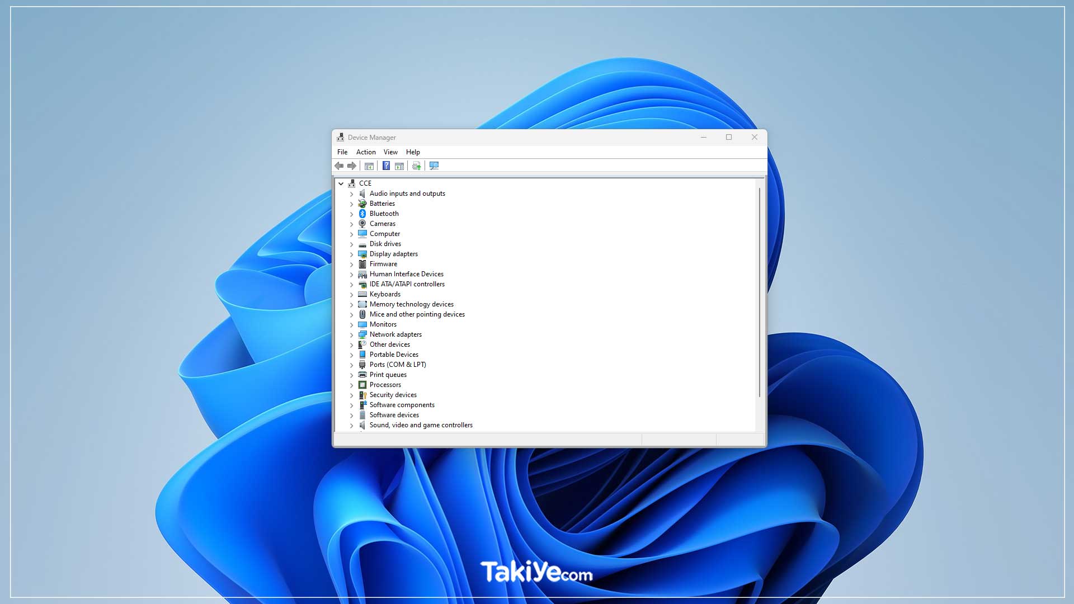Maximize the Device Manager window
The width and height of the screenshot is (1074, 604).
(x=729, y=137)
